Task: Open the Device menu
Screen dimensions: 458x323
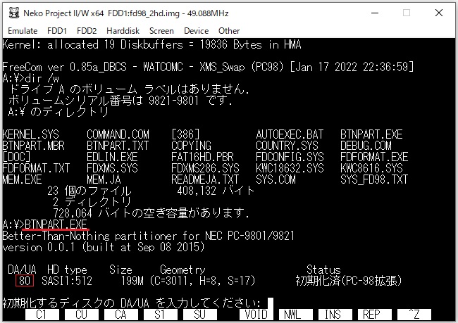Action: 196,31
